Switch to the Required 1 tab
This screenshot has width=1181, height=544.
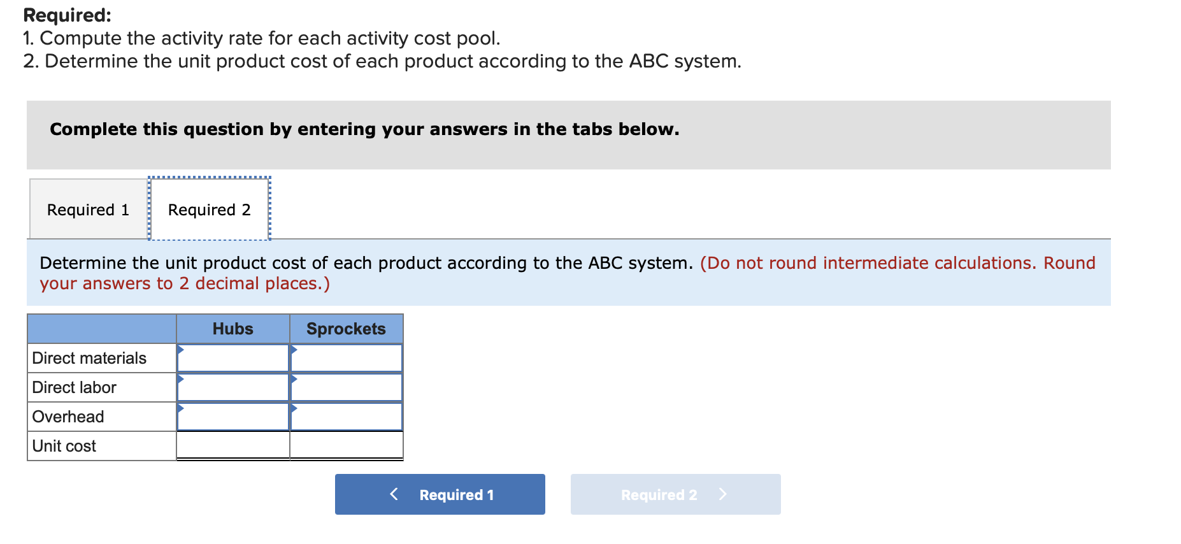tap(87, 209)
